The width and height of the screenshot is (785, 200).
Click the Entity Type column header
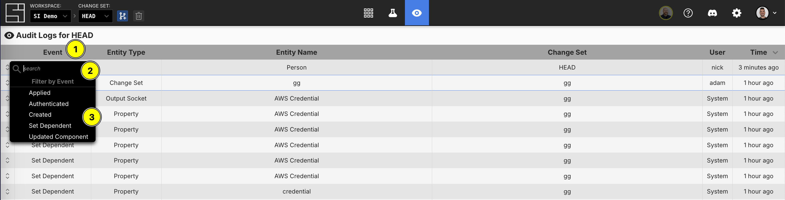(126, 52)
